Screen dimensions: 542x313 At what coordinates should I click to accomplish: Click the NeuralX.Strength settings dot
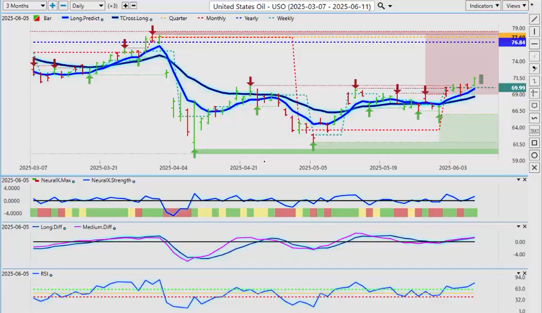pyautogui.click(x=133, y=181)
